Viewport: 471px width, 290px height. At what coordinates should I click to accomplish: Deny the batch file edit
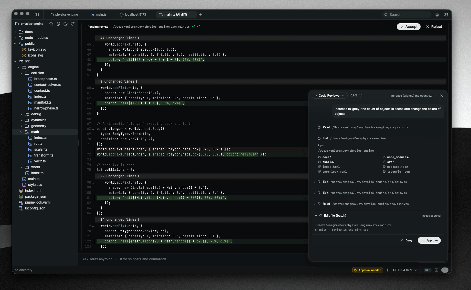[x=406, y=240]
